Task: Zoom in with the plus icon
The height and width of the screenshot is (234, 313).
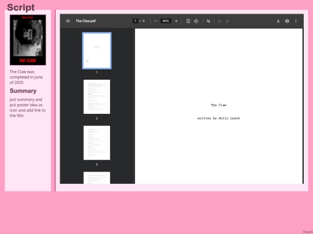Action: (x=176, y=21)
